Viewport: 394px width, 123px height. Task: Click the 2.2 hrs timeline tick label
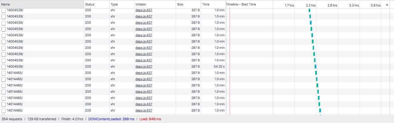311,6
